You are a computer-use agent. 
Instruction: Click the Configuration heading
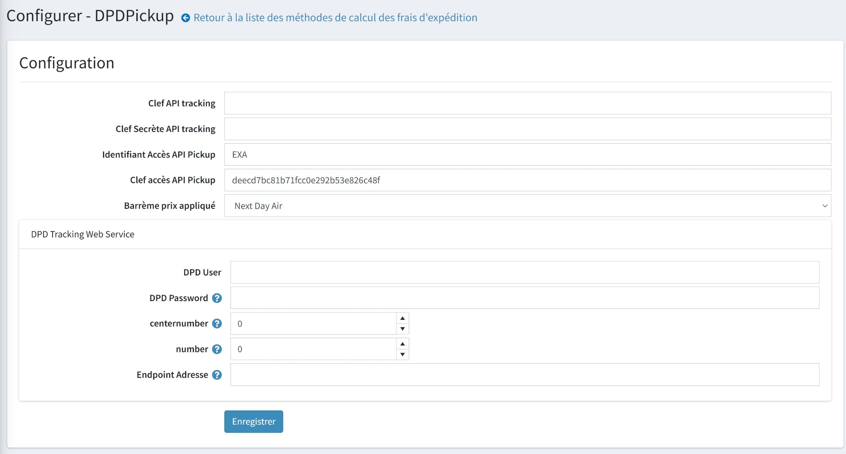pos(67,63)
